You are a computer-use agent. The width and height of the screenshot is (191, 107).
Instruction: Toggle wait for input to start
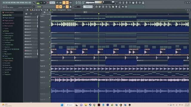61,3
